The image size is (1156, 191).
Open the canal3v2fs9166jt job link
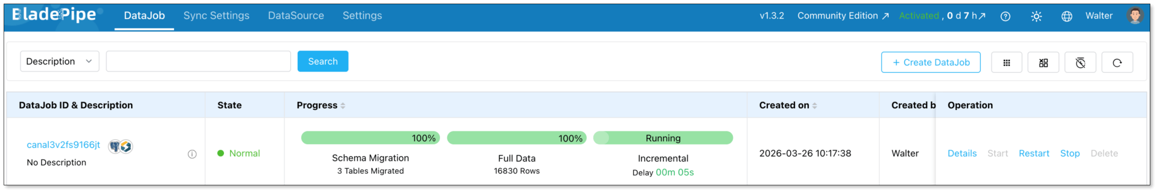click(63, 145)
